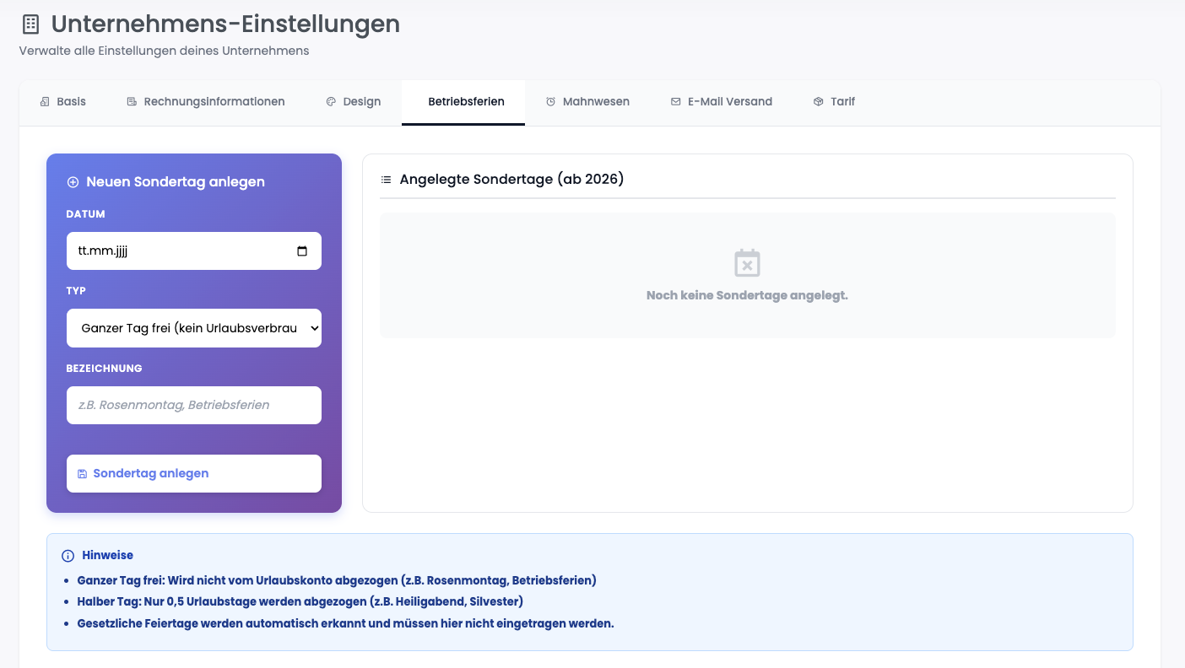Click the envelope icon on E-Mail Versand tab
Viewport: 1185px width, 668px height.
click(675, 102)
